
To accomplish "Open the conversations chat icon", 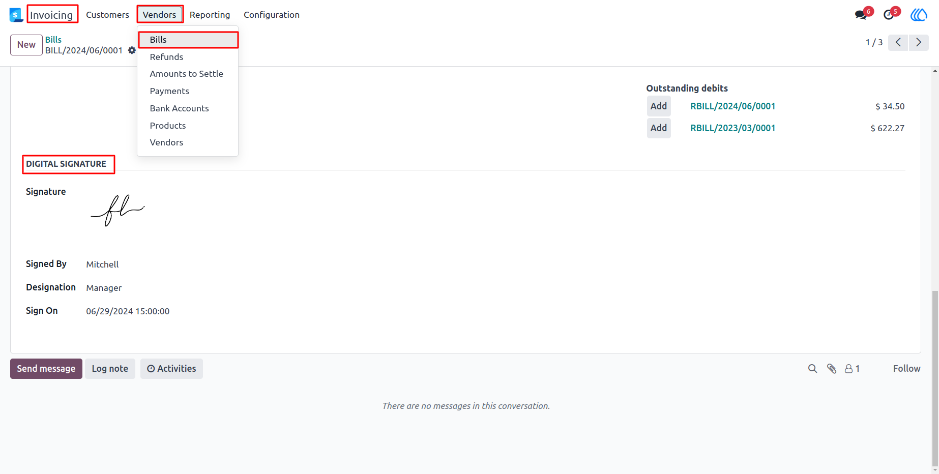I will [861, 15].
